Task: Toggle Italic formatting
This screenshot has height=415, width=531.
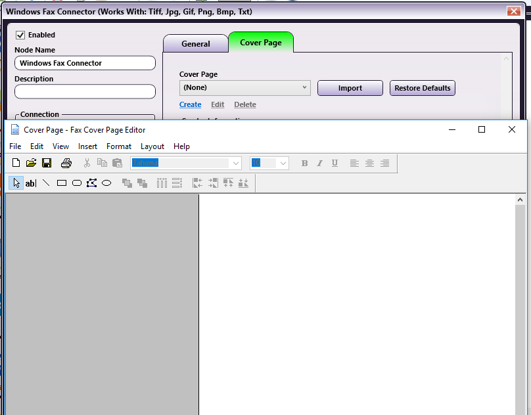Action: pyautogui.click(x=319, y=163)
